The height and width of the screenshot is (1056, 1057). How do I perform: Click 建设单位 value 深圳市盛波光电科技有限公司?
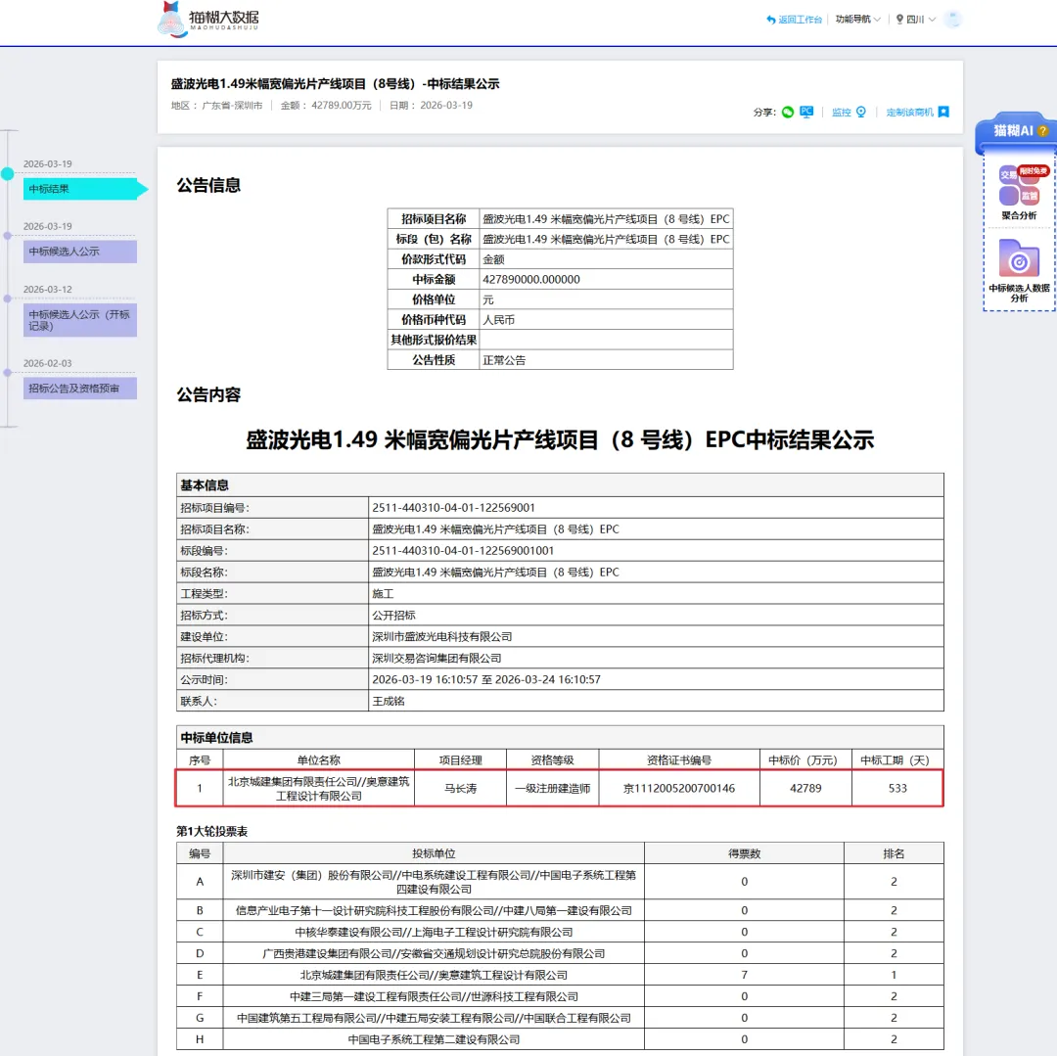tap(442, 637)
